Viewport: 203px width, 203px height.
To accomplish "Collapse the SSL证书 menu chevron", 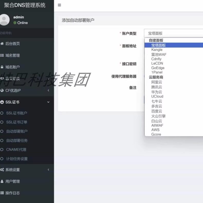I will point(48,102).
